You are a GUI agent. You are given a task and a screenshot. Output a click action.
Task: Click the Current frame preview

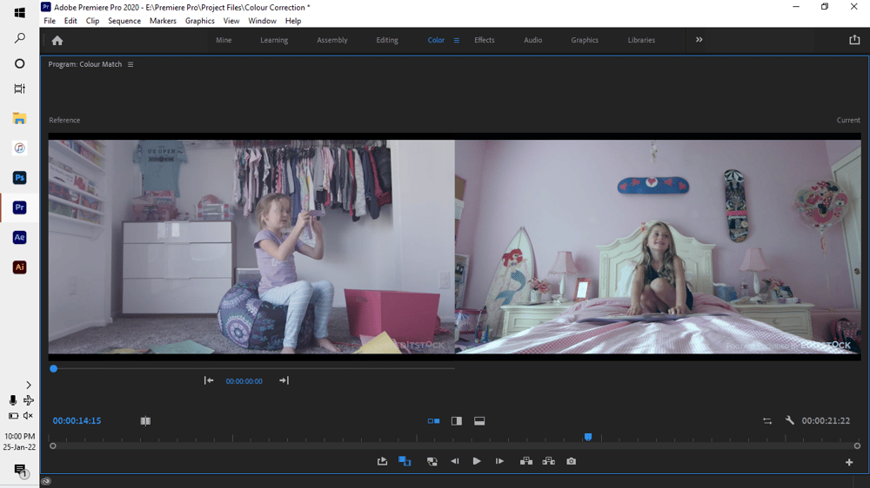(x=658, y=247)
